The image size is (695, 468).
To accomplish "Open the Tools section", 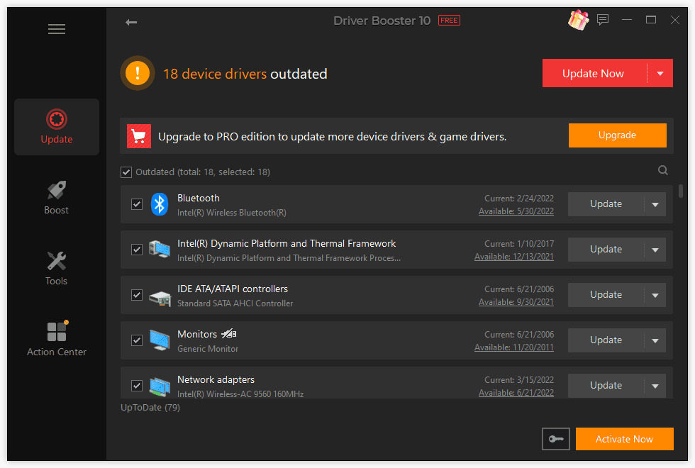I will [x=57, y=269].
